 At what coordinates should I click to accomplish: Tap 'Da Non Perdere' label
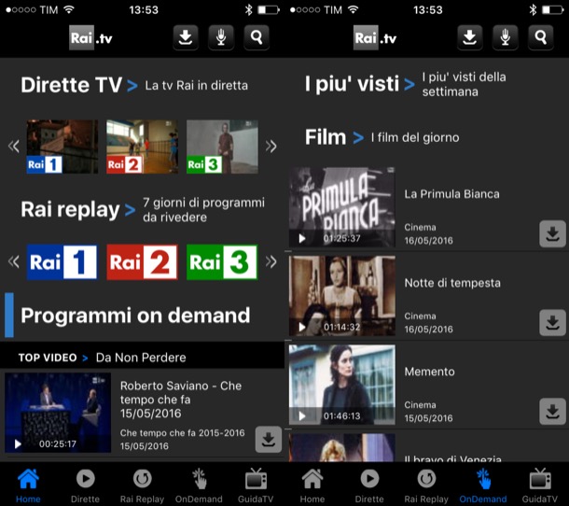click(x=141, y=358)
